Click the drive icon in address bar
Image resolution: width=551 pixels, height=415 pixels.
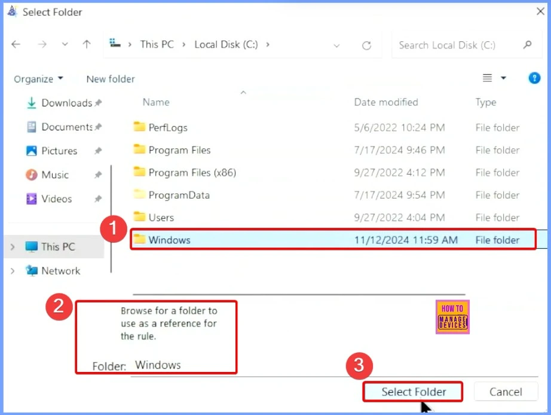115,43
